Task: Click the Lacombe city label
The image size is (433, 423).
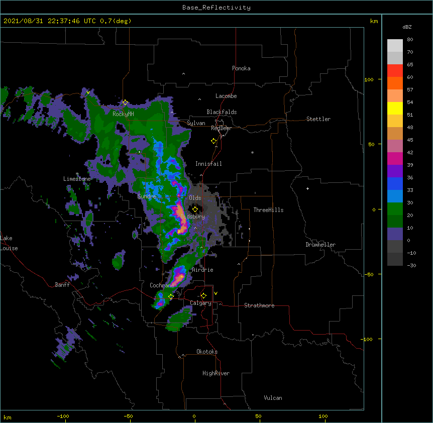Action: [x=226, y=96]
